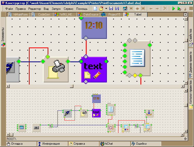Click the New document toolbar icon
Screen dimensions: 194x147
[95, 9]
